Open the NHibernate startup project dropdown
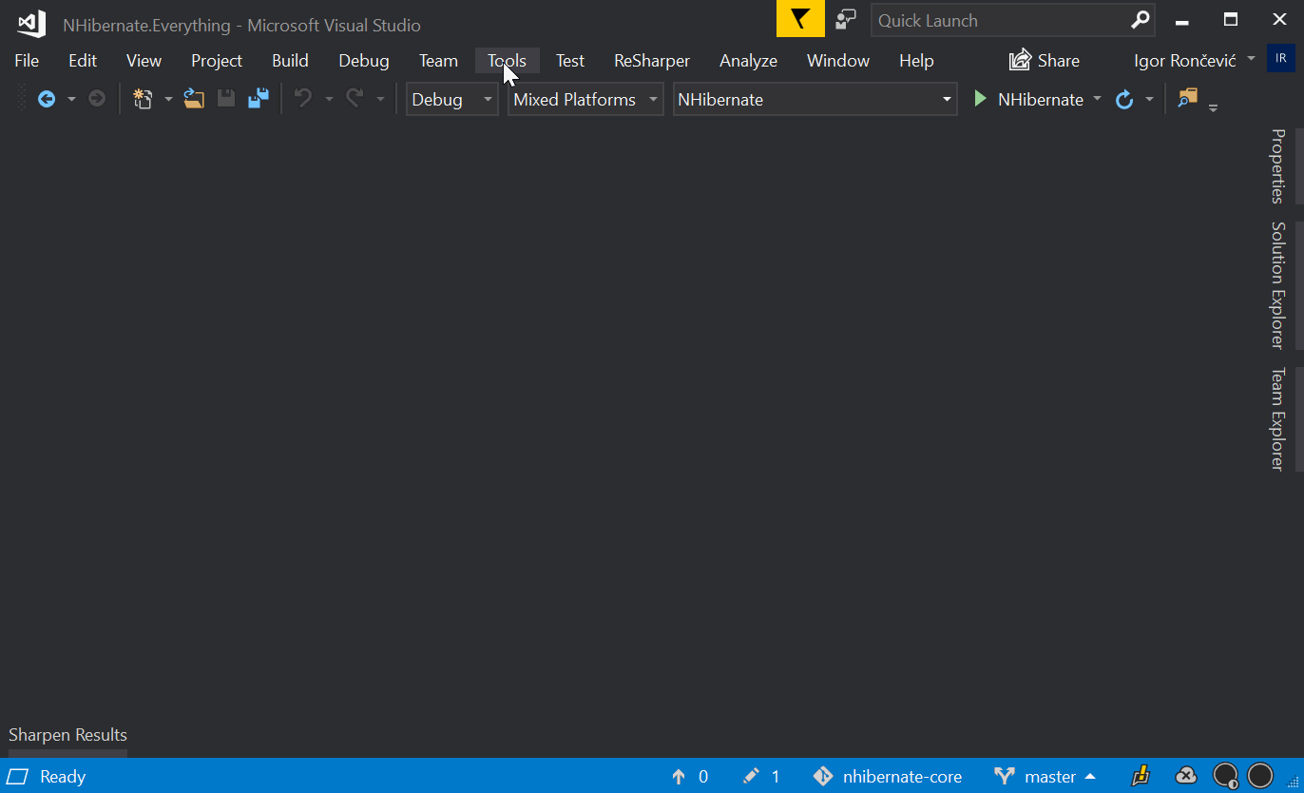1304x793 pixels. coord(815,99)
